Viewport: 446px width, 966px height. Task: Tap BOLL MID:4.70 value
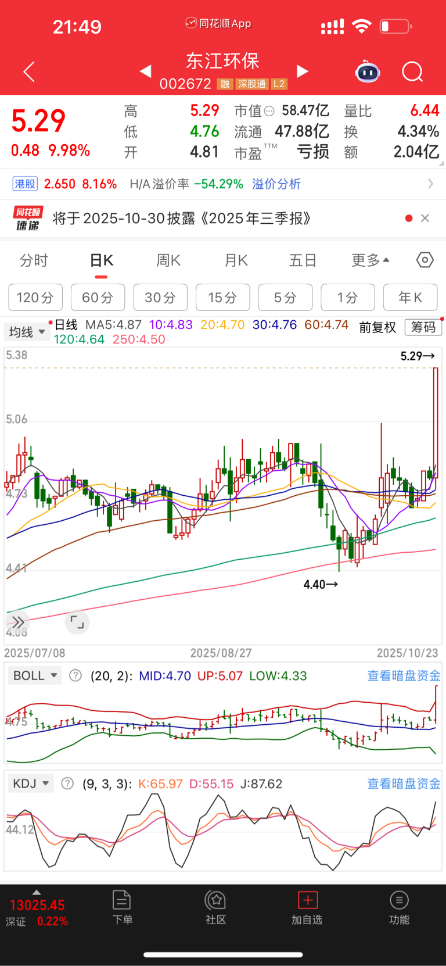[165, 675]
